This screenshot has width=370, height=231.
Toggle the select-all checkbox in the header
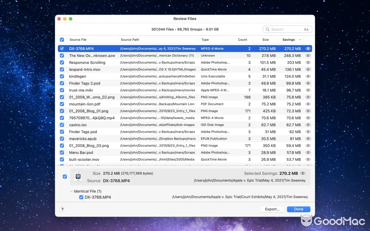tap(62, 40)
